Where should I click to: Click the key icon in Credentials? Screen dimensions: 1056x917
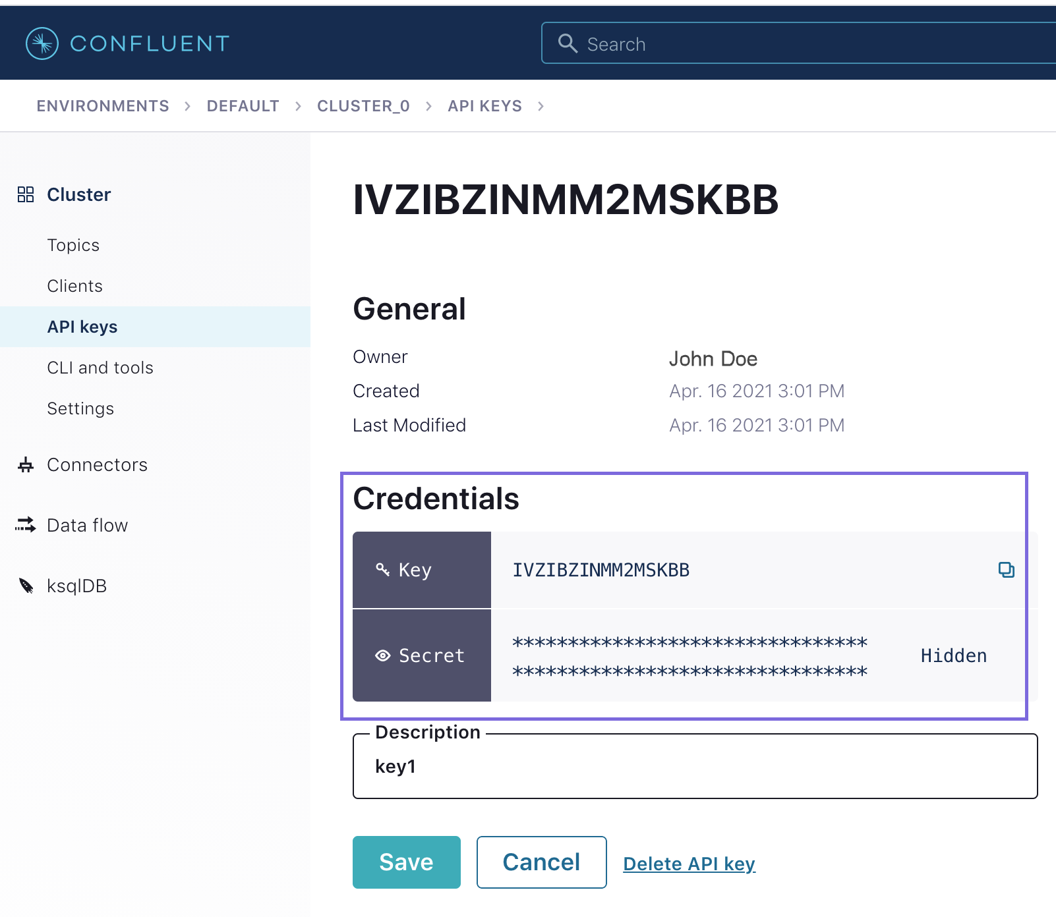click(382, 569)
